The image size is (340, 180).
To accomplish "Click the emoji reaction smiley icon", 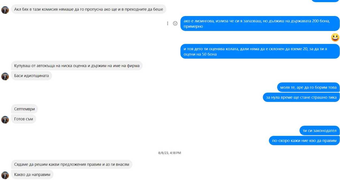I will 175,24.
